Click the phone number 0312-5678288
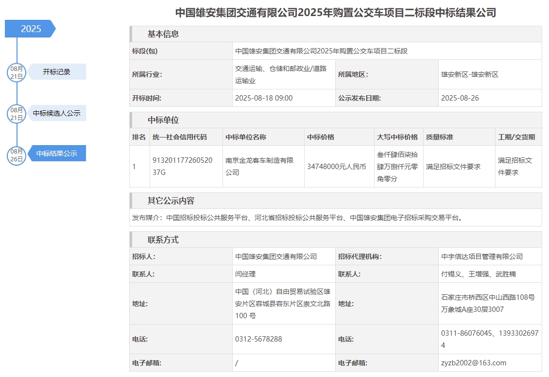Screen dimensions: 549x377 (258, 339)
